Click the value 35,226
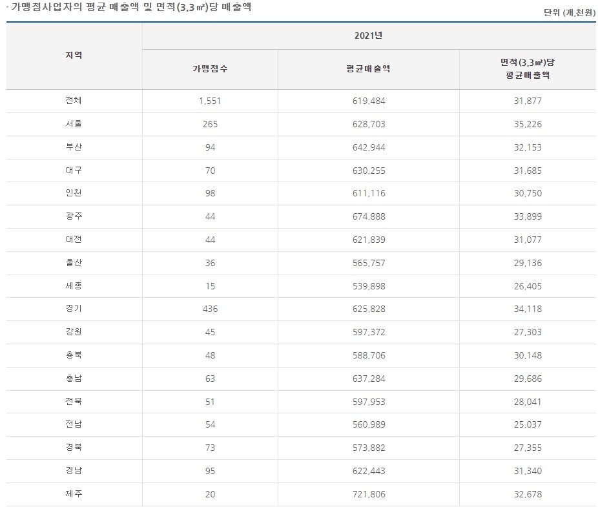Image resolution: width=598 pixels, height=509 pixels. coord(528,125)
